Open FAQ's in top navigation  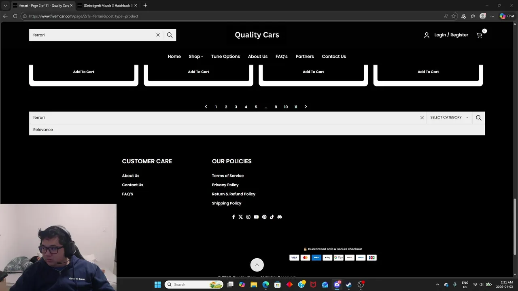pos(282,57)
